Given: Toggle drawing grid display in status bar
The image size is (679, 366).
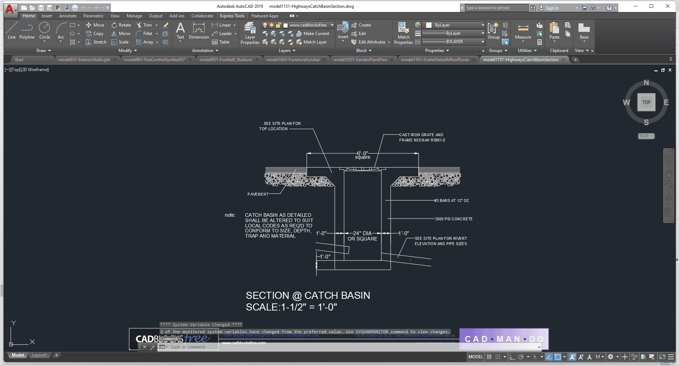Looking at the screenshot, I should click(x=489, y=357).
